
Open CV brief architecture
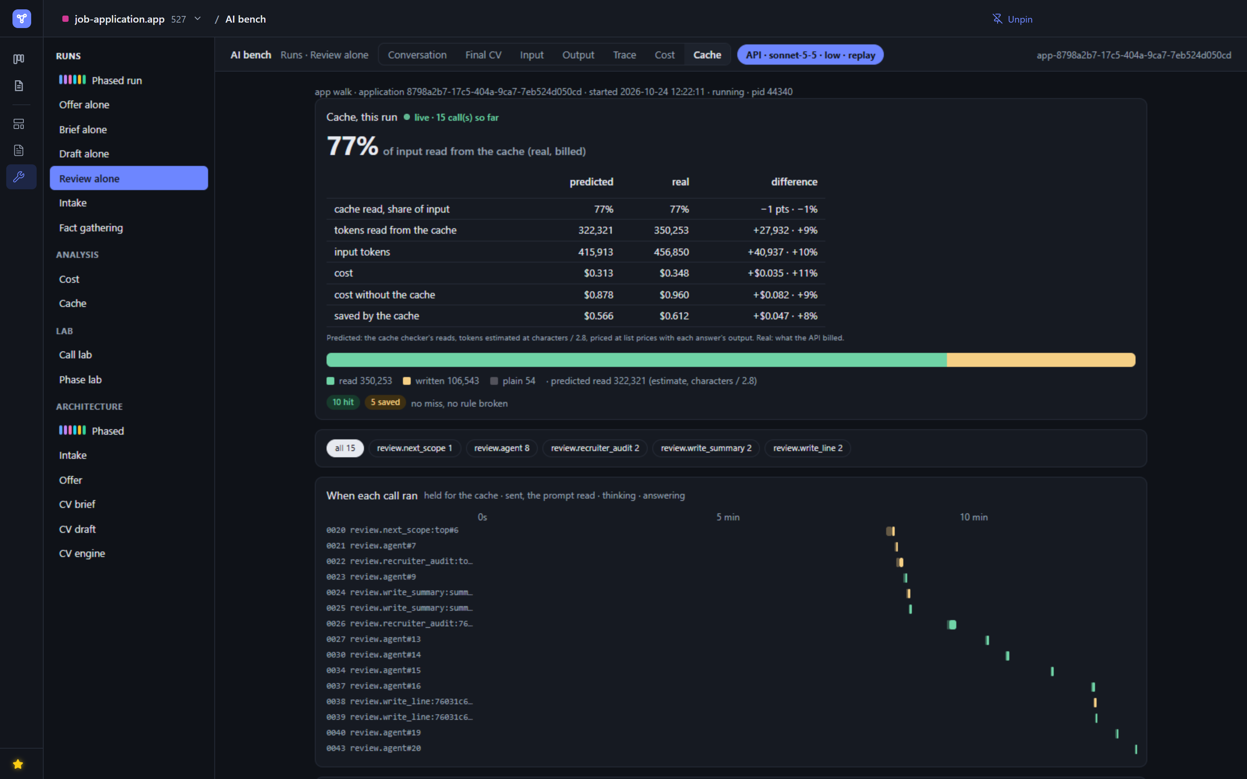tap(129, 504)
